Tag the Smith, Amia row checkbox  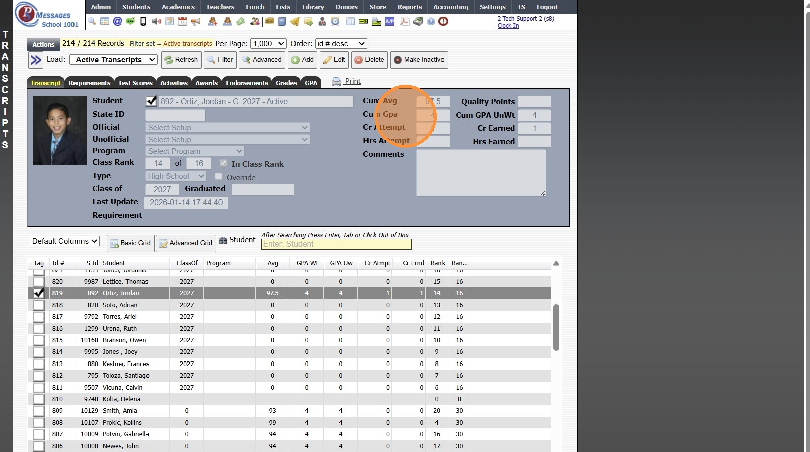tap(38, 411)
